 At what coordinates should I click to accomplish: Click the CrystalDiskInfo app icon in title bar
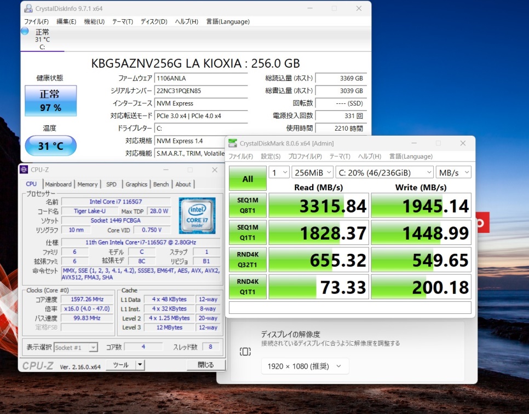(x=28, y=8)
